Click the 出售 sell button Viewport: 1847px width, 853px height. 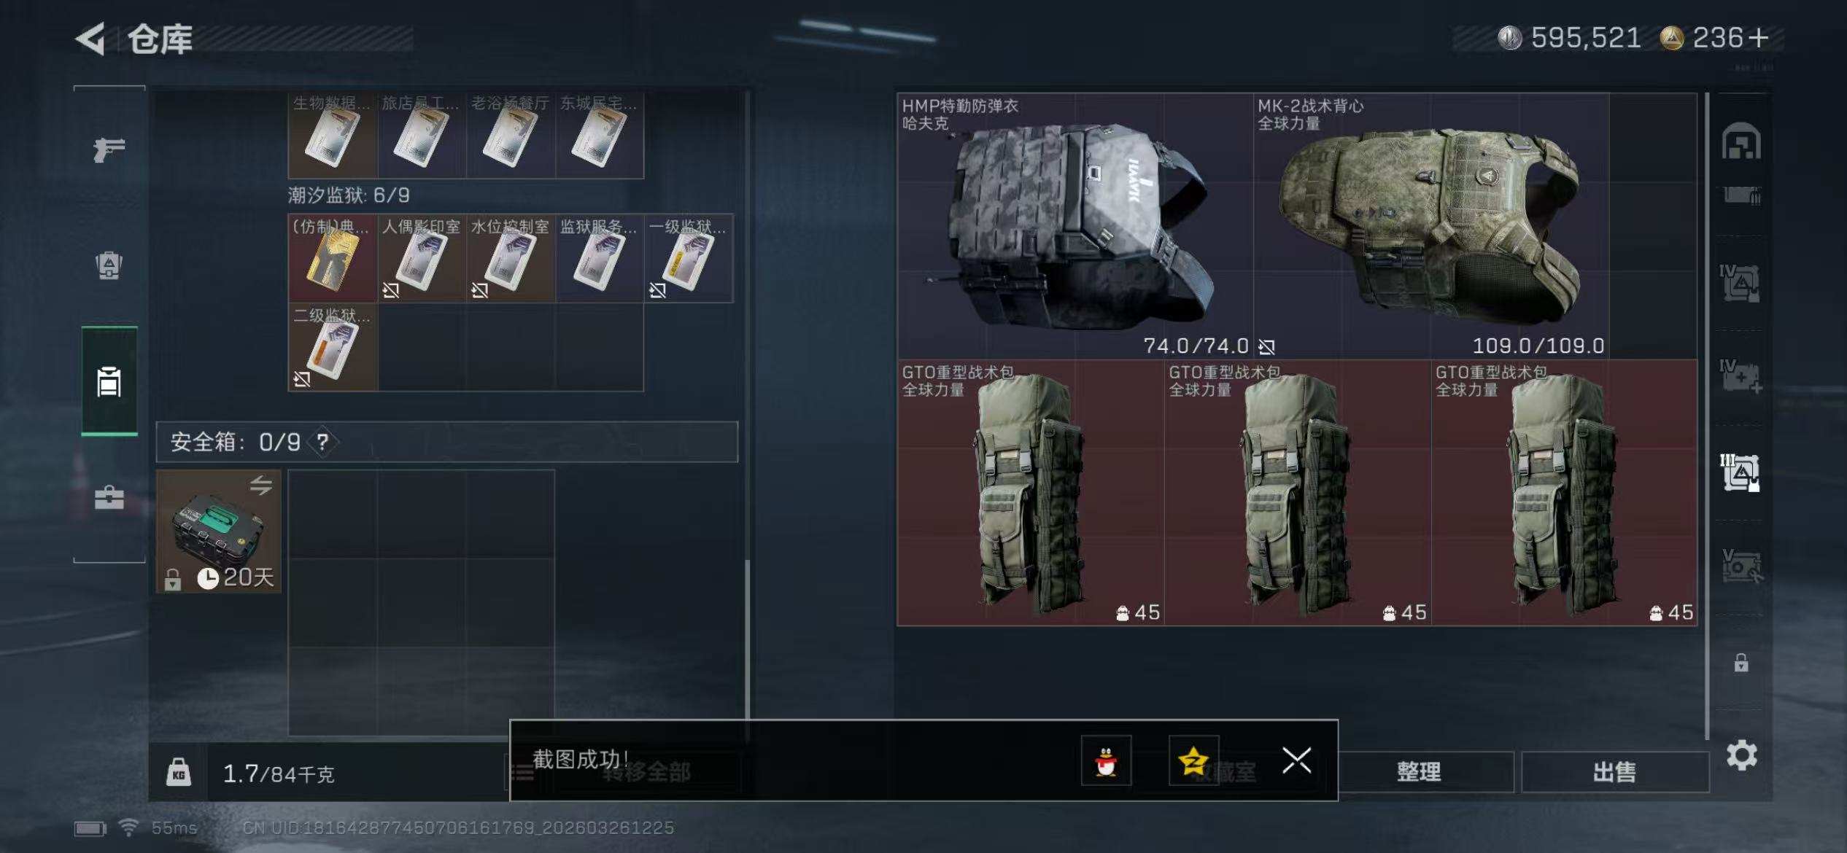click(1614, 771)
